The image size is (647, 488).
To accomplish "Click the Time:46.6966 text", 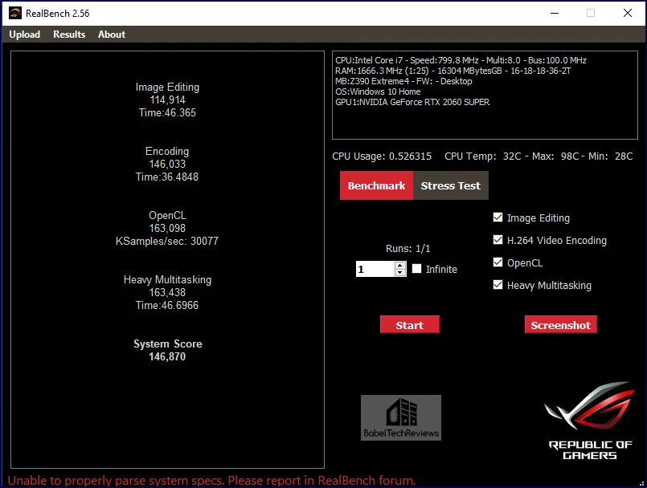I will coord(167,306).
